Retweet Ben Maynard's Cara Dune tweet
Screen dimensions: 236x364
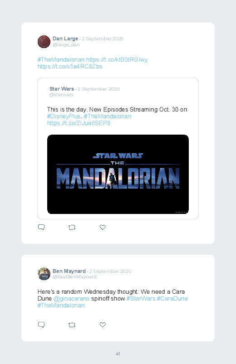pos(72,325)
